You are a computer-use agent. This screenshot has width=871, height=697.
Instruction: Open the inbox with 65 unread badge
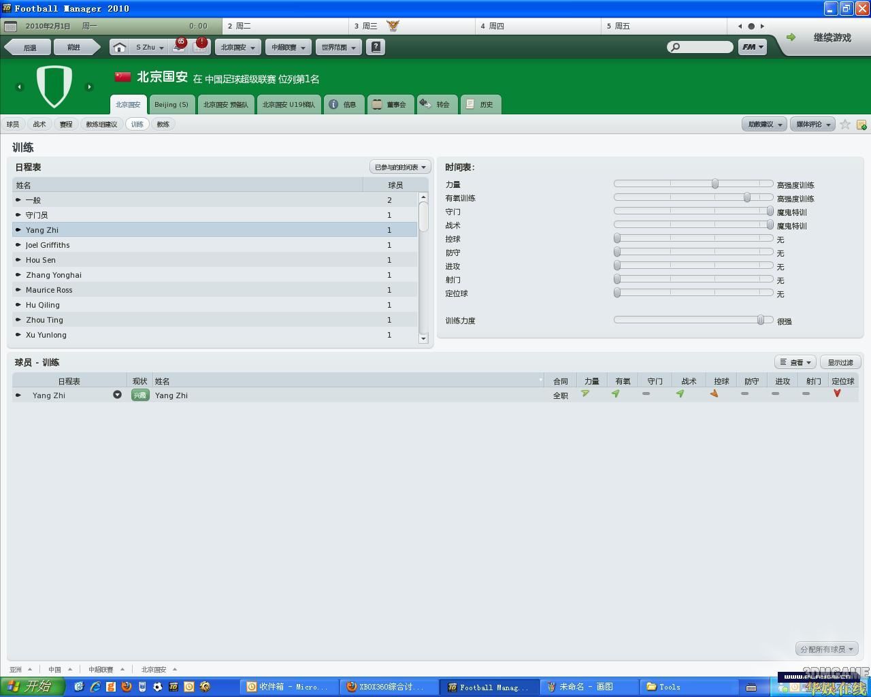coord(178,47)
